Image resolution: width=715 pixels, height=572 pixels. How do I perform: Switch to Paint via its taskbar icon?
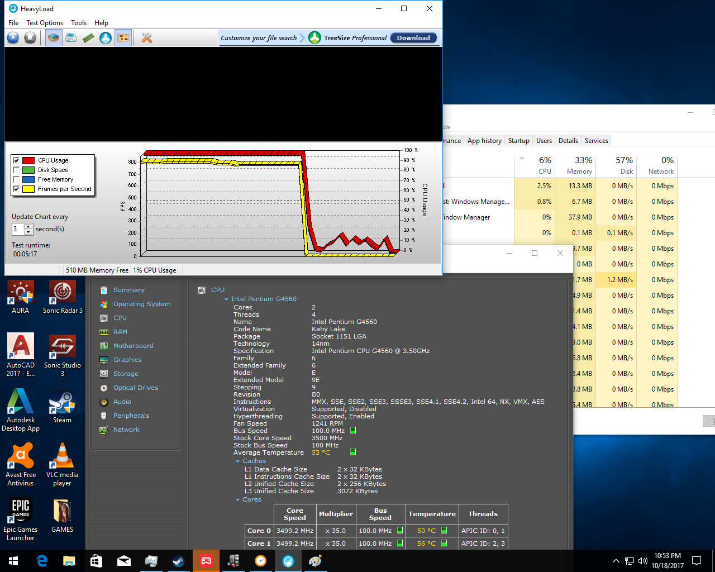(316, 561)
